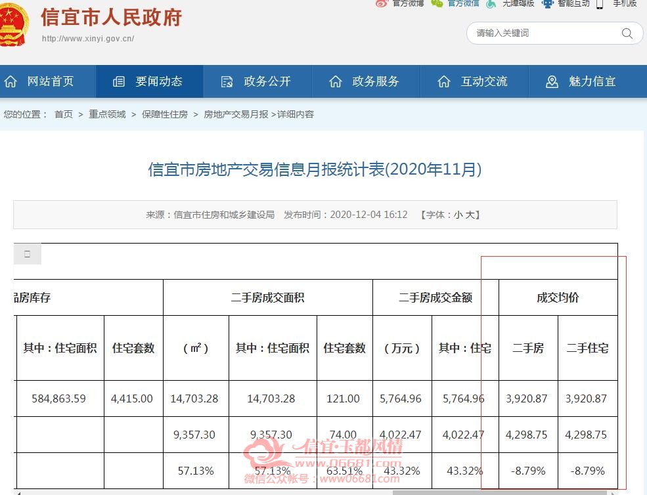The height and width of the screenshot is (495, 647).
Task: Click 保障性住房 in the breadcrumb
Action: 165,114
